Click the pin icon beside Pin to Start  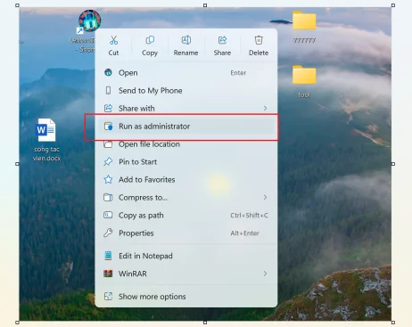pos(108,161)
